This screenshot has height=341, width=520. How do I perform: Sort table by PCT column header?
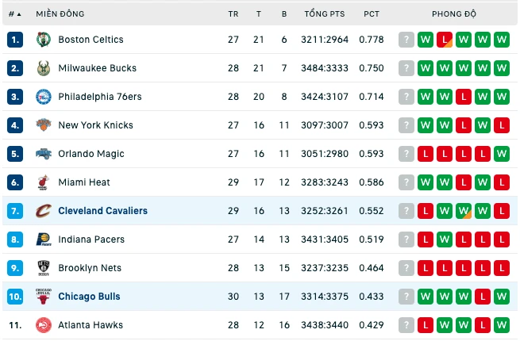click(x=372, y=14)
